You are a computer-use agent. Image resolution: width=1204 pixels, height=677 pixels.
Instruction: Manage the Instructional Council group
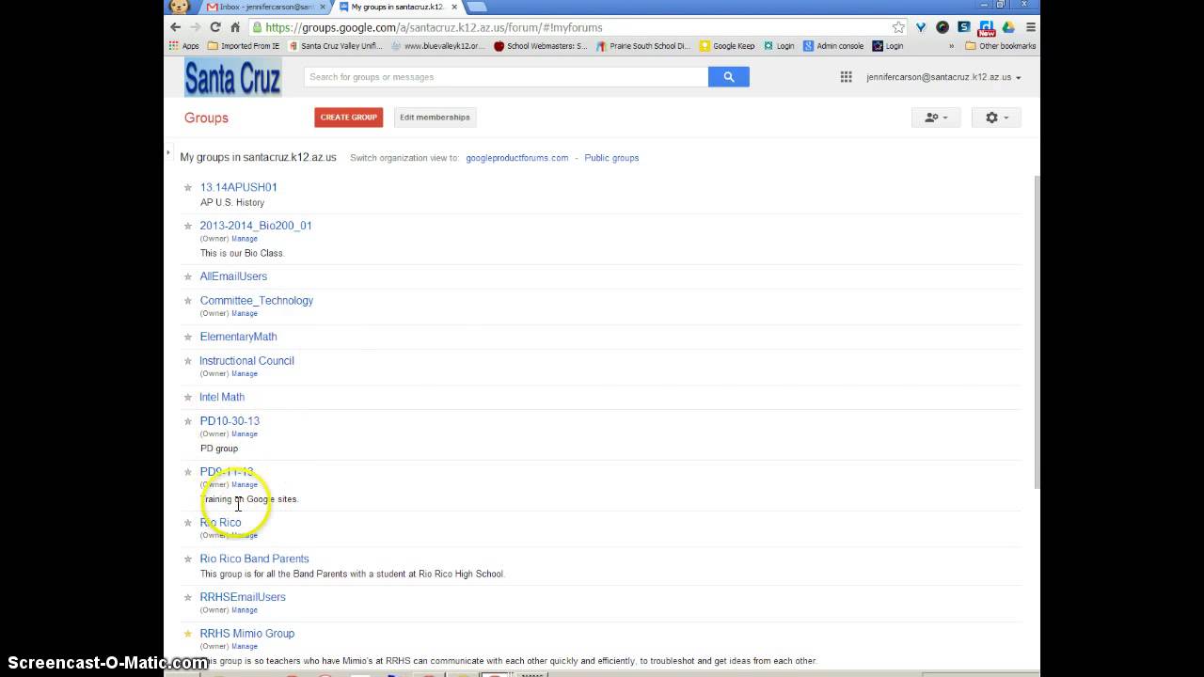(245, 374)
